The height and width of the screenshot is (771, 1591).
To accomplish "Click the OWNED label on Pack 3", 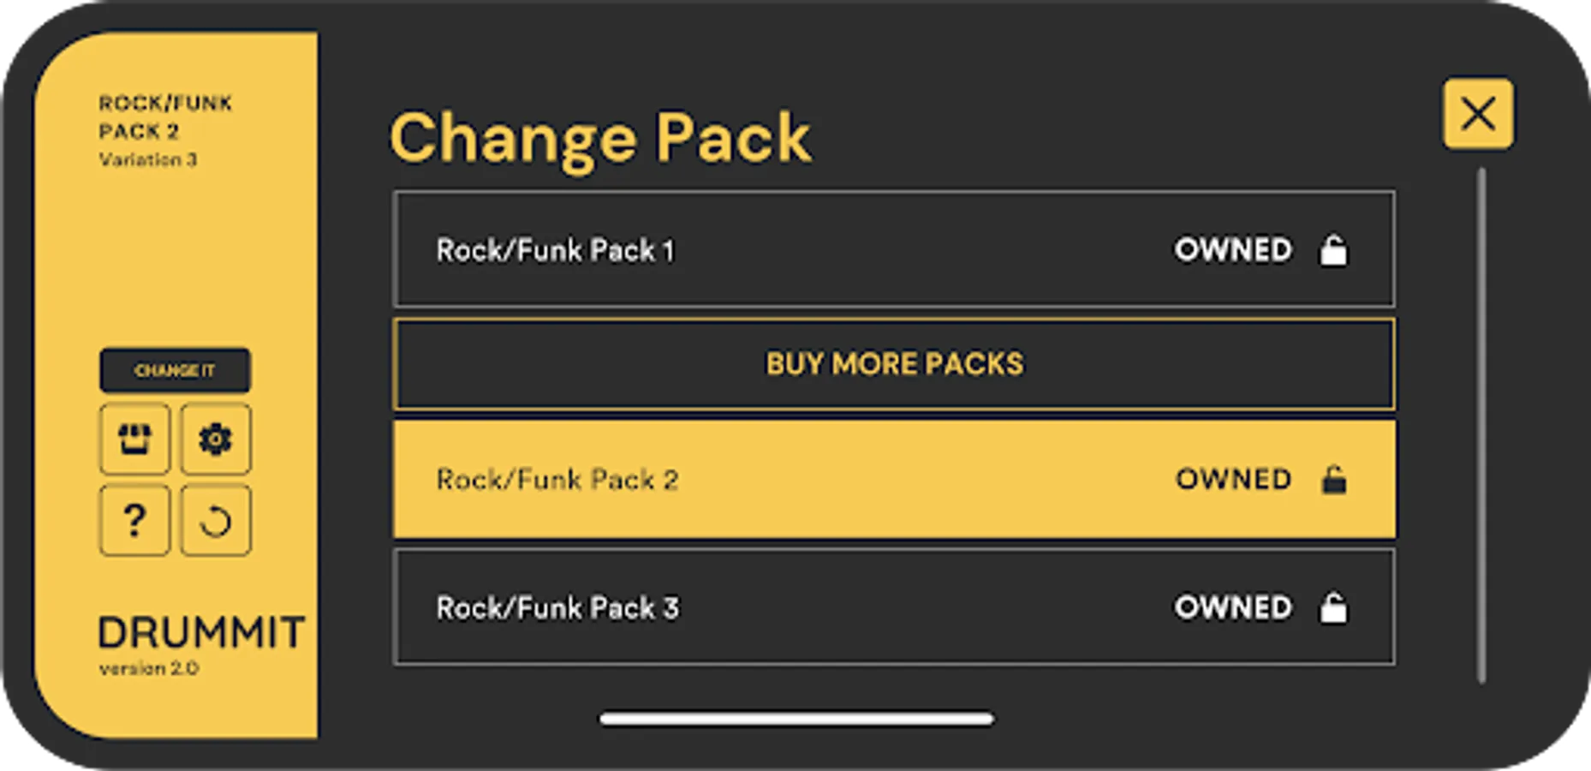I will coord(1232,607).
